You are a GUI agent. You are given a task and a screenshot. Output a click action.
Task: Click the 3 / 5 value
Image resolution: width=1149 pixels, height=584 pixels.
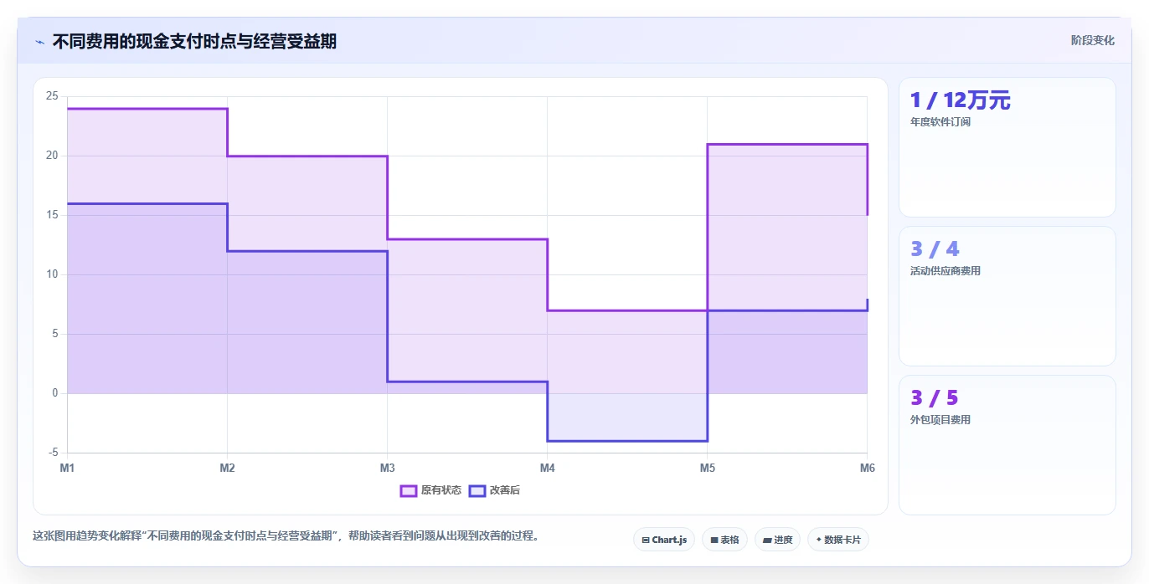[935, 398]
